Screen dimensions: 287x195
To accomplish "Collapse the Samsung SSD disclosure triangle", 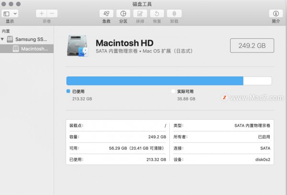I will [x=3, y=39].
